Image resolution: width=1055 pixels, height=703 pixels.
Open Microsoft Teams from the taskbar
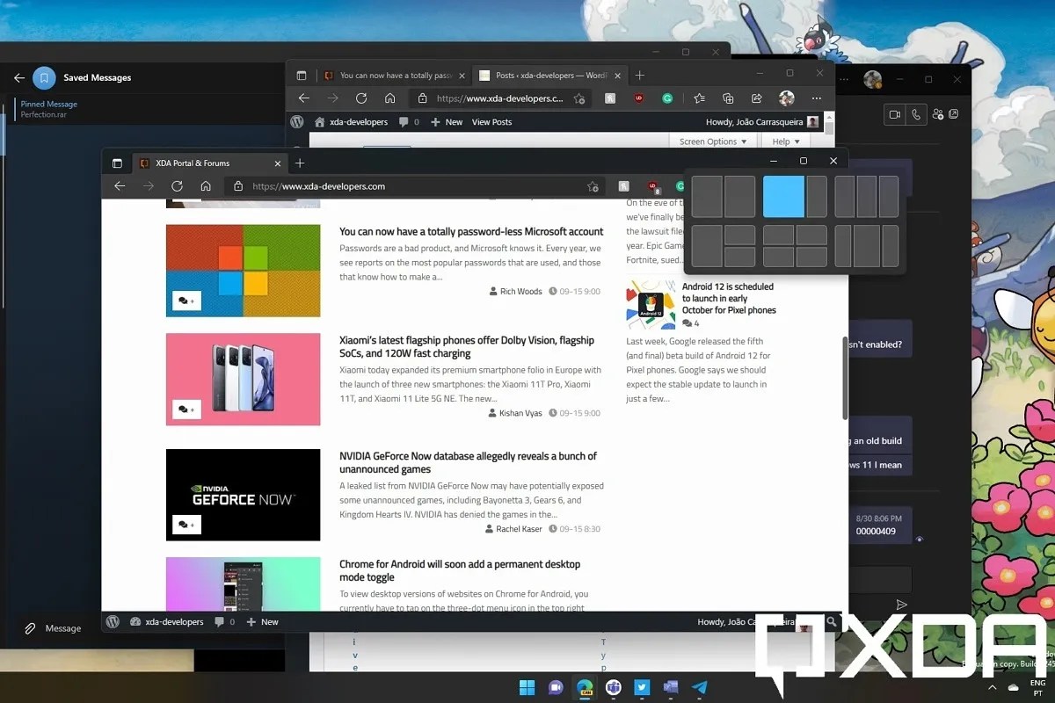[x=613, y=687]
